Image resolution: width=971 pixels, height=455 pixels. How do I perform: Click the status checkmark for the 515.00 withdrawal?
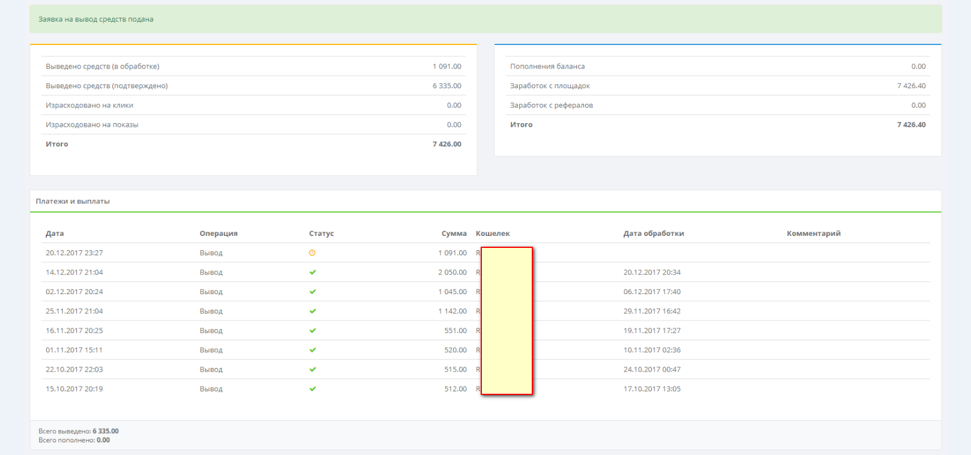(x=312, y=370)
